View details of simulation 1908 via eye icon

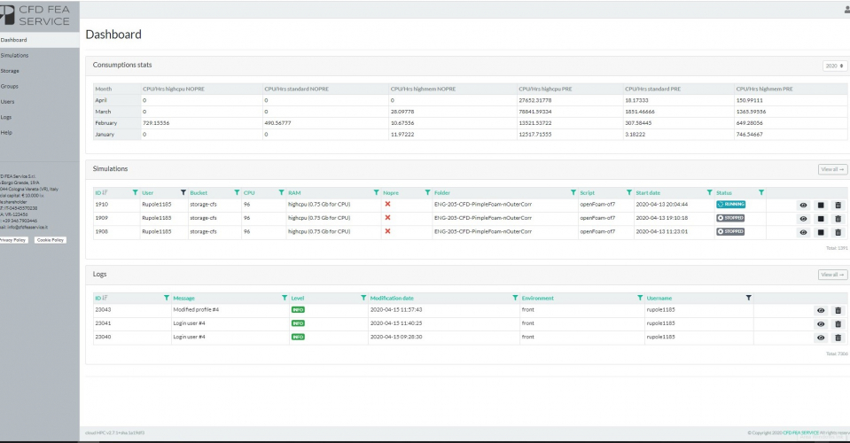point(803,232)
